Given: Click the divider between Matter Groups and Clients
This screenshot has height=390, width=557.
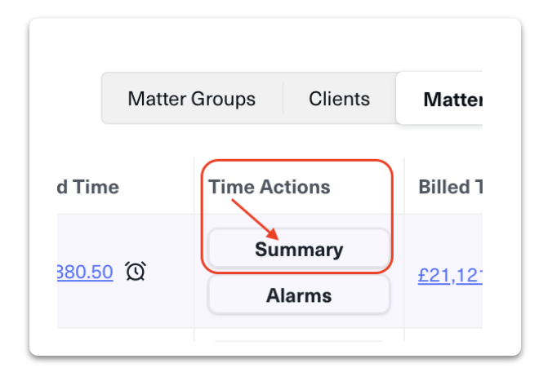Looking at the screenshot, I should pyautogui.click(x=283, y=100).
